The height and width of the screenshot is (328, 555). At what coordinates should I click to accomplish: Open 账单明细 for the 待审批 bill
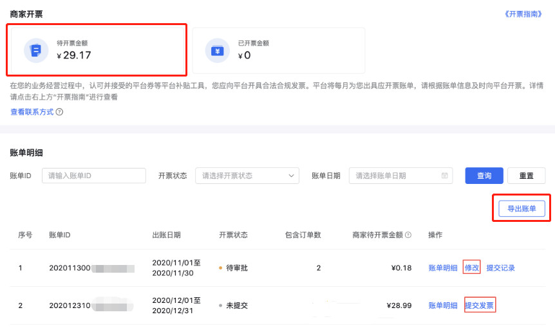pyautogui.click(x=443, y=268)
